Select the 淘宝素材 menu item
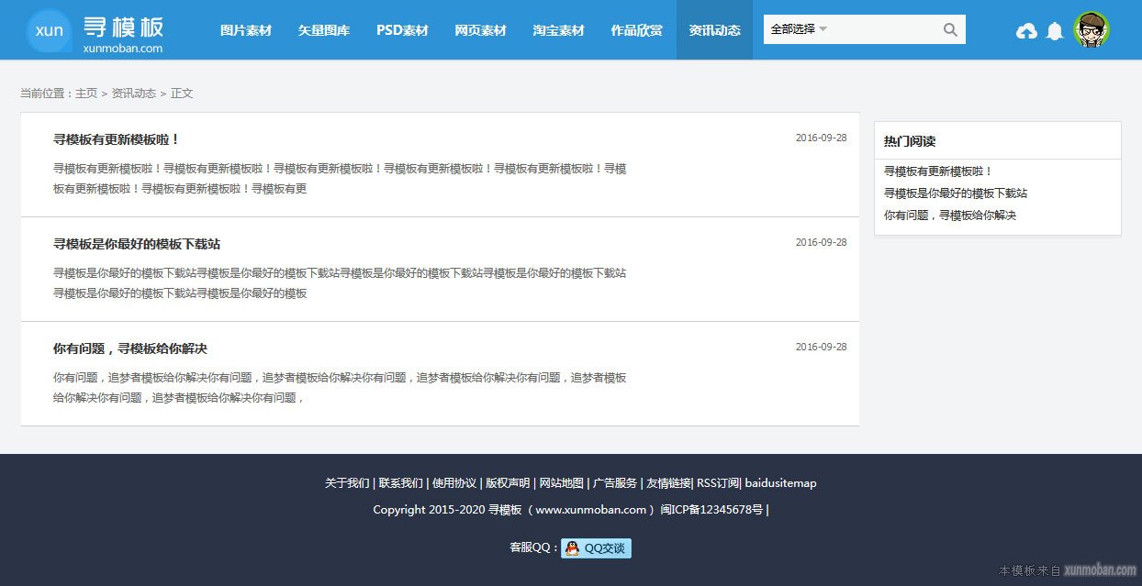The height and width of the screenshot is (586, 1142). coord(558,30)
